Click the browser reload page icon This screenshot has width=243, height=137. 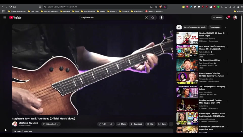point(11,7)
